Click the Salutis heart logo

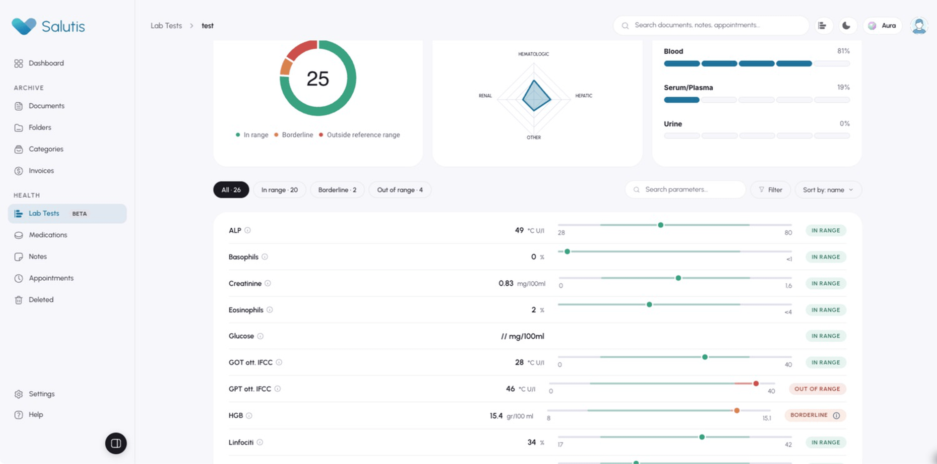point(24,26)
